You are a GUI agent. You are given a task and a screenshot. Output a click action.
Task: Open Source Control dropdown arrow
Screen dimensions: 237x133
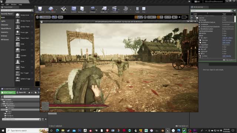tap(57, 10)
